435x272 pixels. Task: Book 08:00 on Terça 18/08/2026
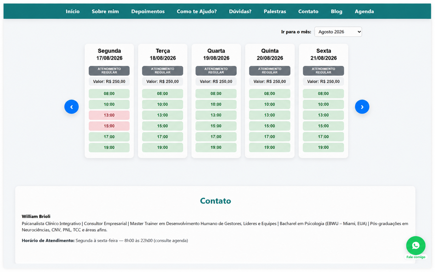(x=163, y=93)
